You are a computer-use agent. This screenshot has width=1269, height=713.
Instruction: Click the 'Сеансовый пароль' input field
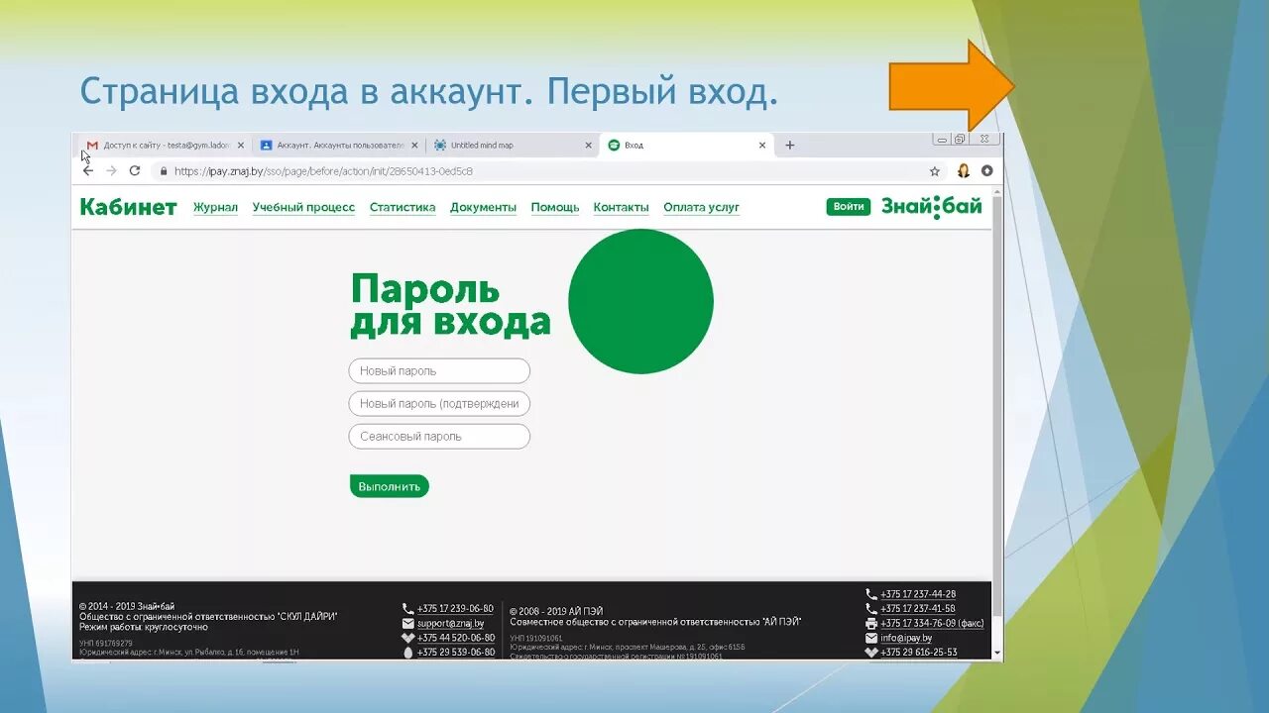click(x=439, y=437)
